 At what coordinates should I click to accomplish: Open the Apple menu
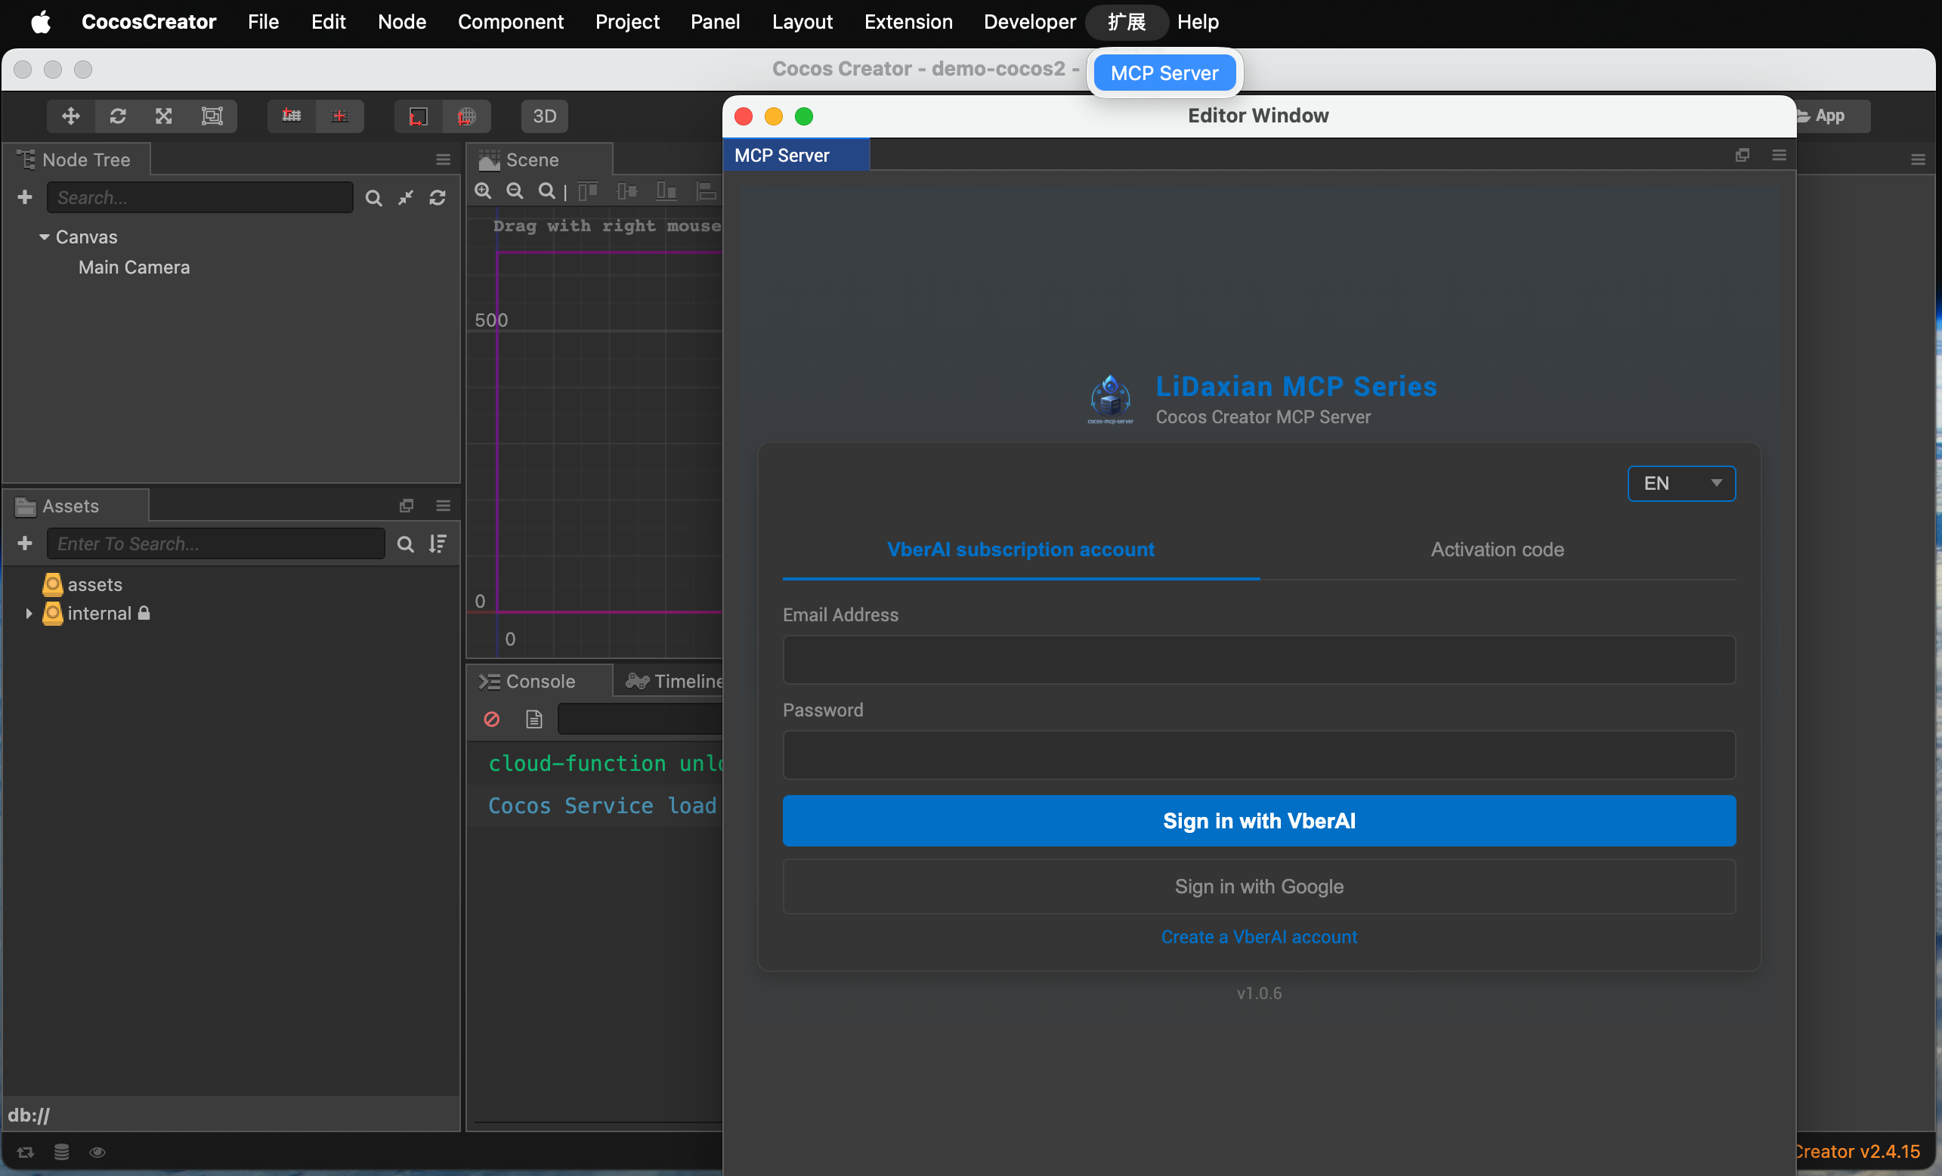tap(41, 22)
